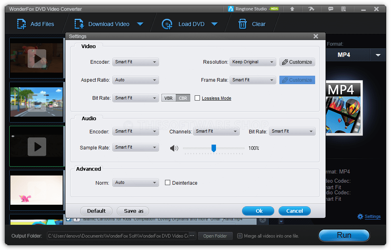Click Customize button next to Resolution
Viewport: 391px width, 250px height.
click(x=297, y=62)
